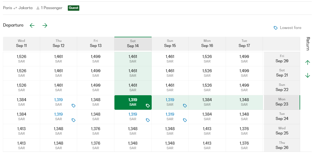Select the Tue Sep 17 departure column
The height and width of the screenshot is (154, 313).
[244, 44]
